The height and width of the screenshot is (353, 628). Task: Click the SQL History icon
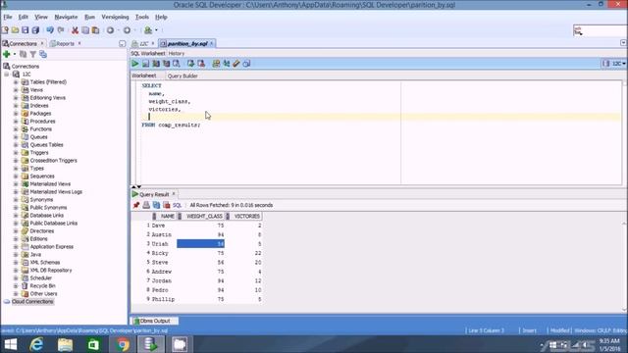(246, 64)
